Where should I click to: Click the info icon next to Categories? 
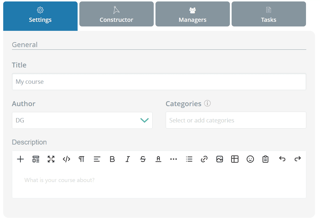click(x=207, y=104)
